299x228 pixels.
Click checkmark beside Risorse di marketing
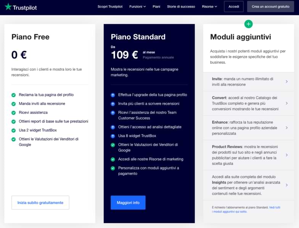click(113, 159)
